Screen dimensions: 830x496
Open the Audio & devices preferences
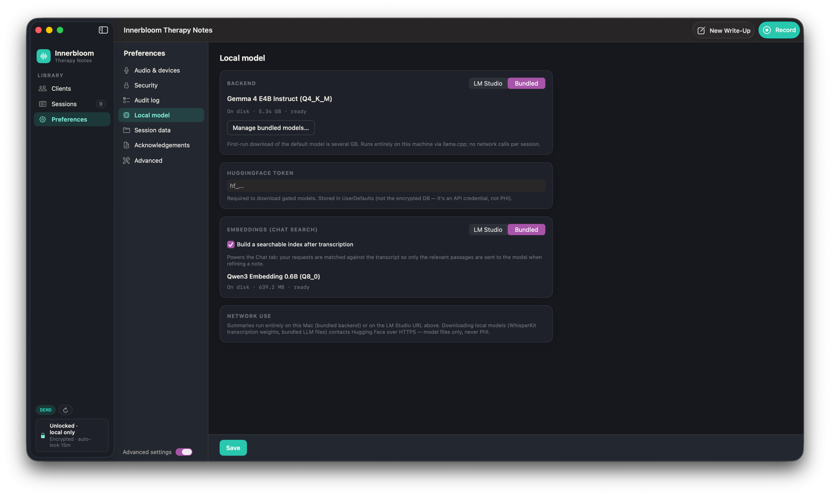click(x=161, y=70)
